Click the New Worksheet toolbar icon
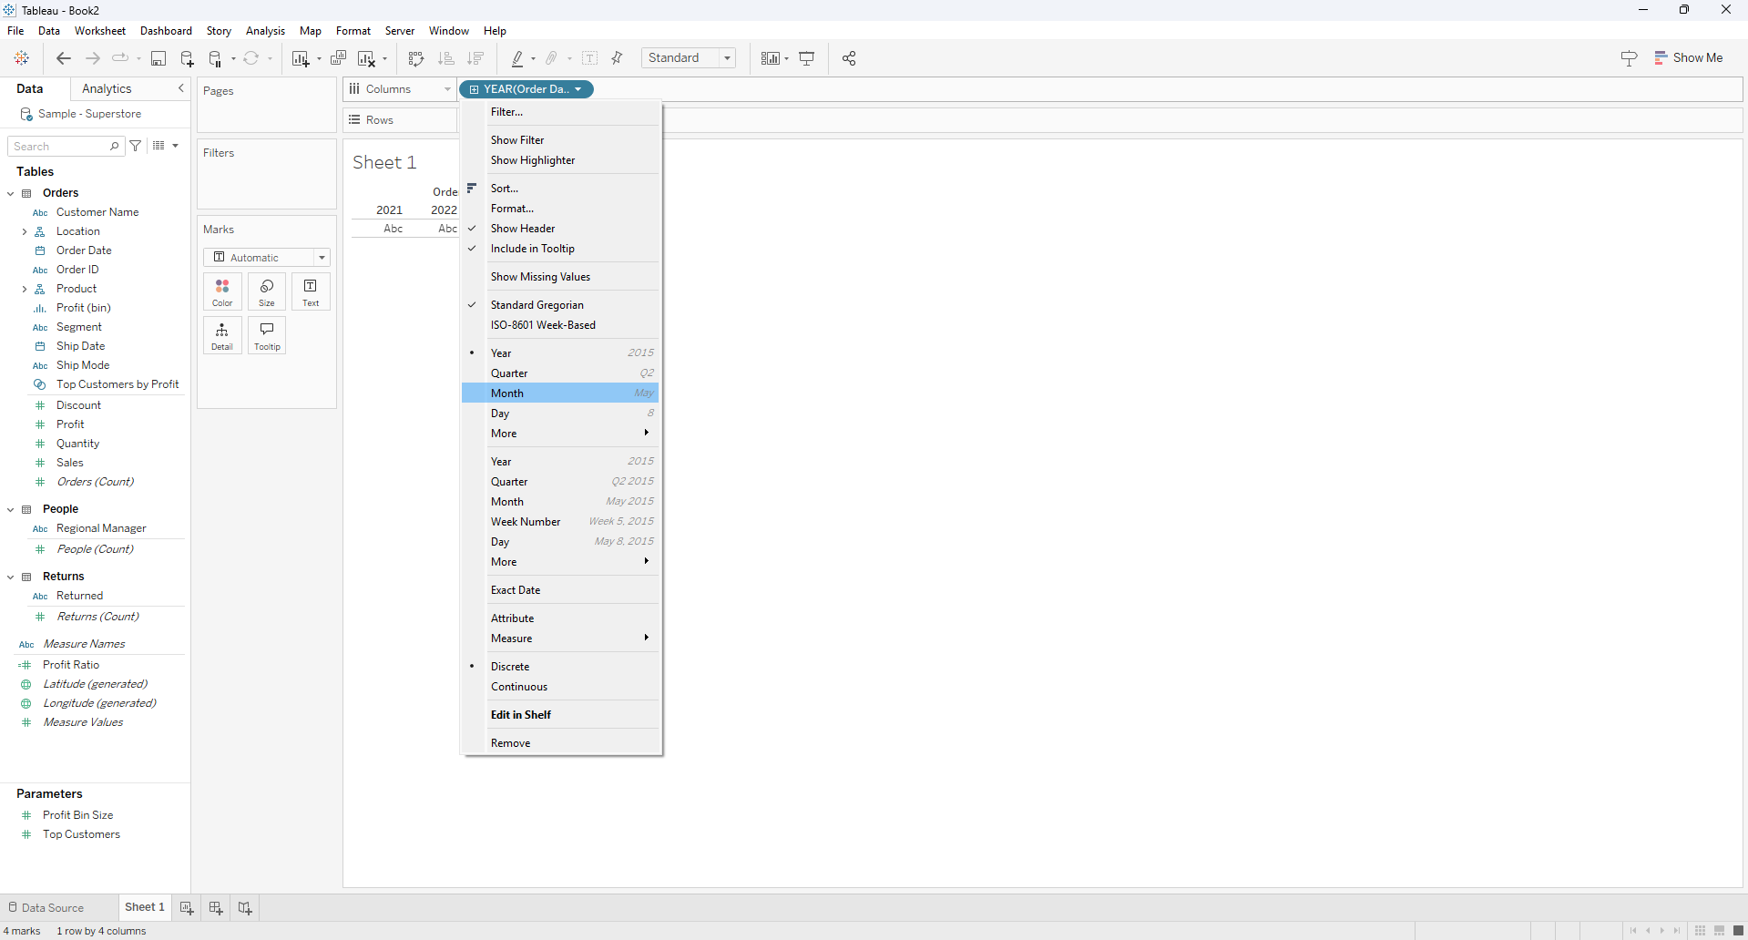1748x940 pixels. click(x=301, y=58)
